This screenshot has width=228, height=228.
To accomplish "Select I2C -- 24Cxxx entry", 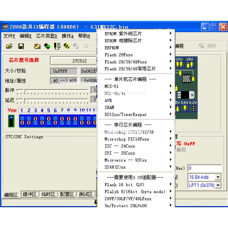I will click(136, 146).
